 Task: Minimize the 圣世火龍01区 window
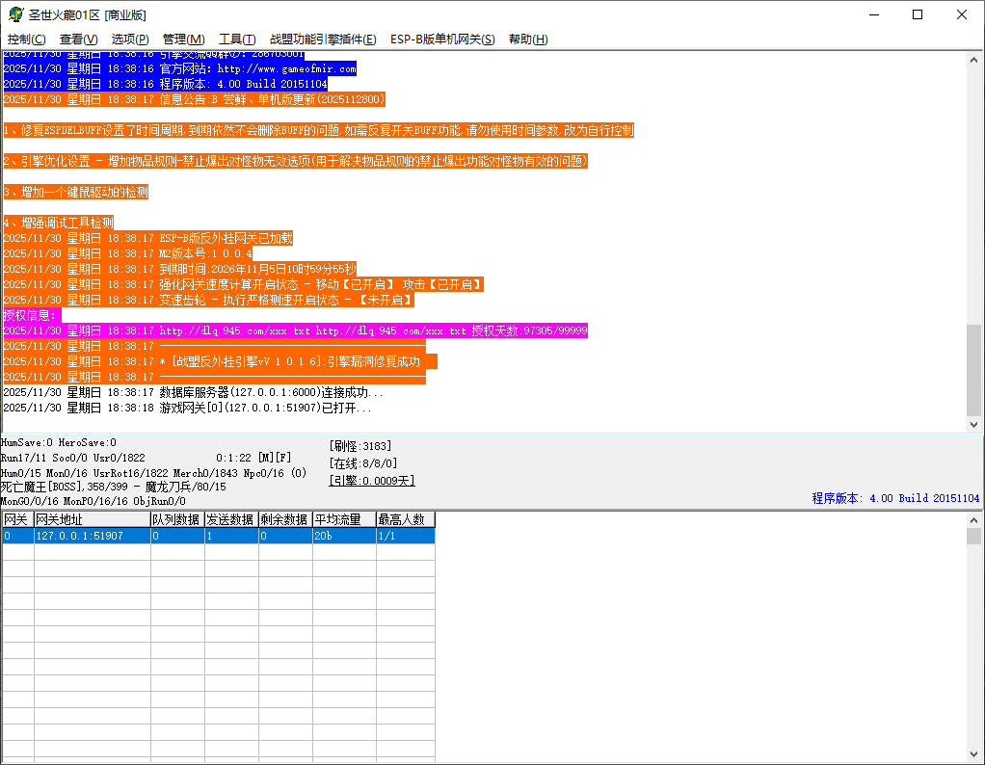pos(873,14)
